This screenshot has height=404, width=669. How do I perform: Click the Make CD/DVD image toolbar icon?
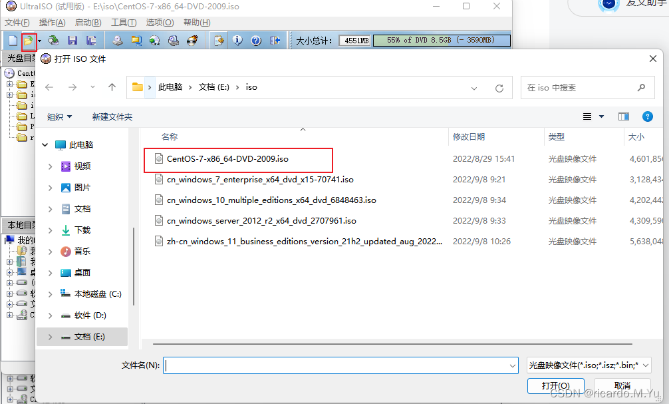(x=117, y=41)
